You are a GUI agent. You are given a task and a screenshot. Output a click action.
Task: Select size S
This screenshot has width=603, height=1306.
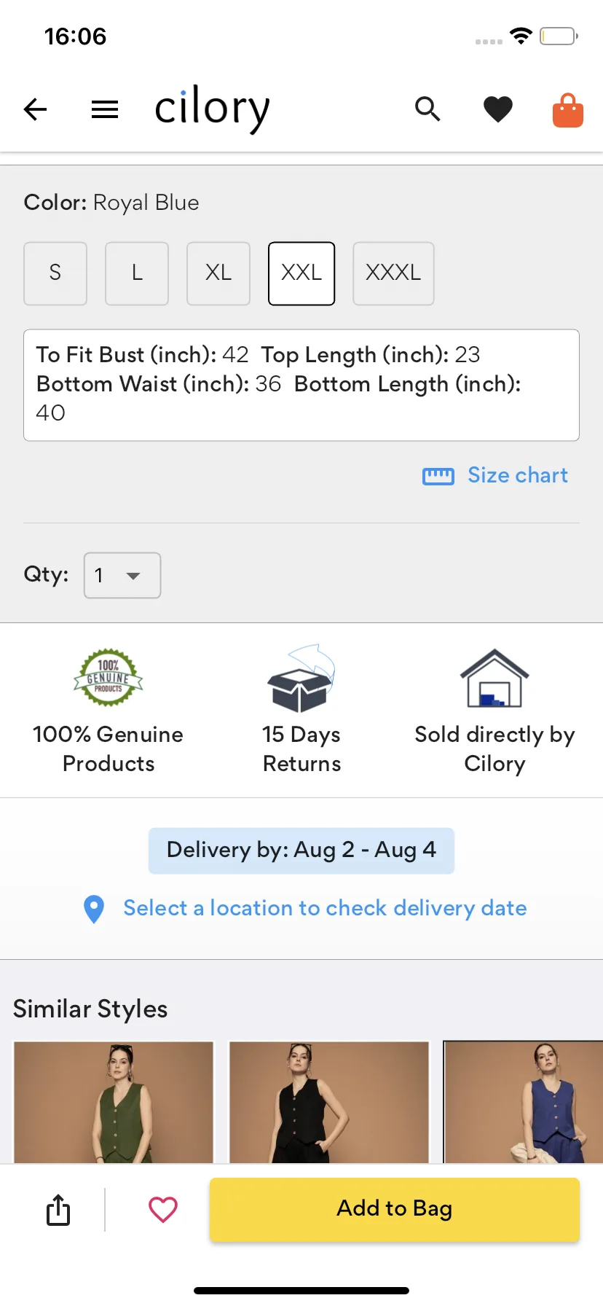[x=55, y=273]
